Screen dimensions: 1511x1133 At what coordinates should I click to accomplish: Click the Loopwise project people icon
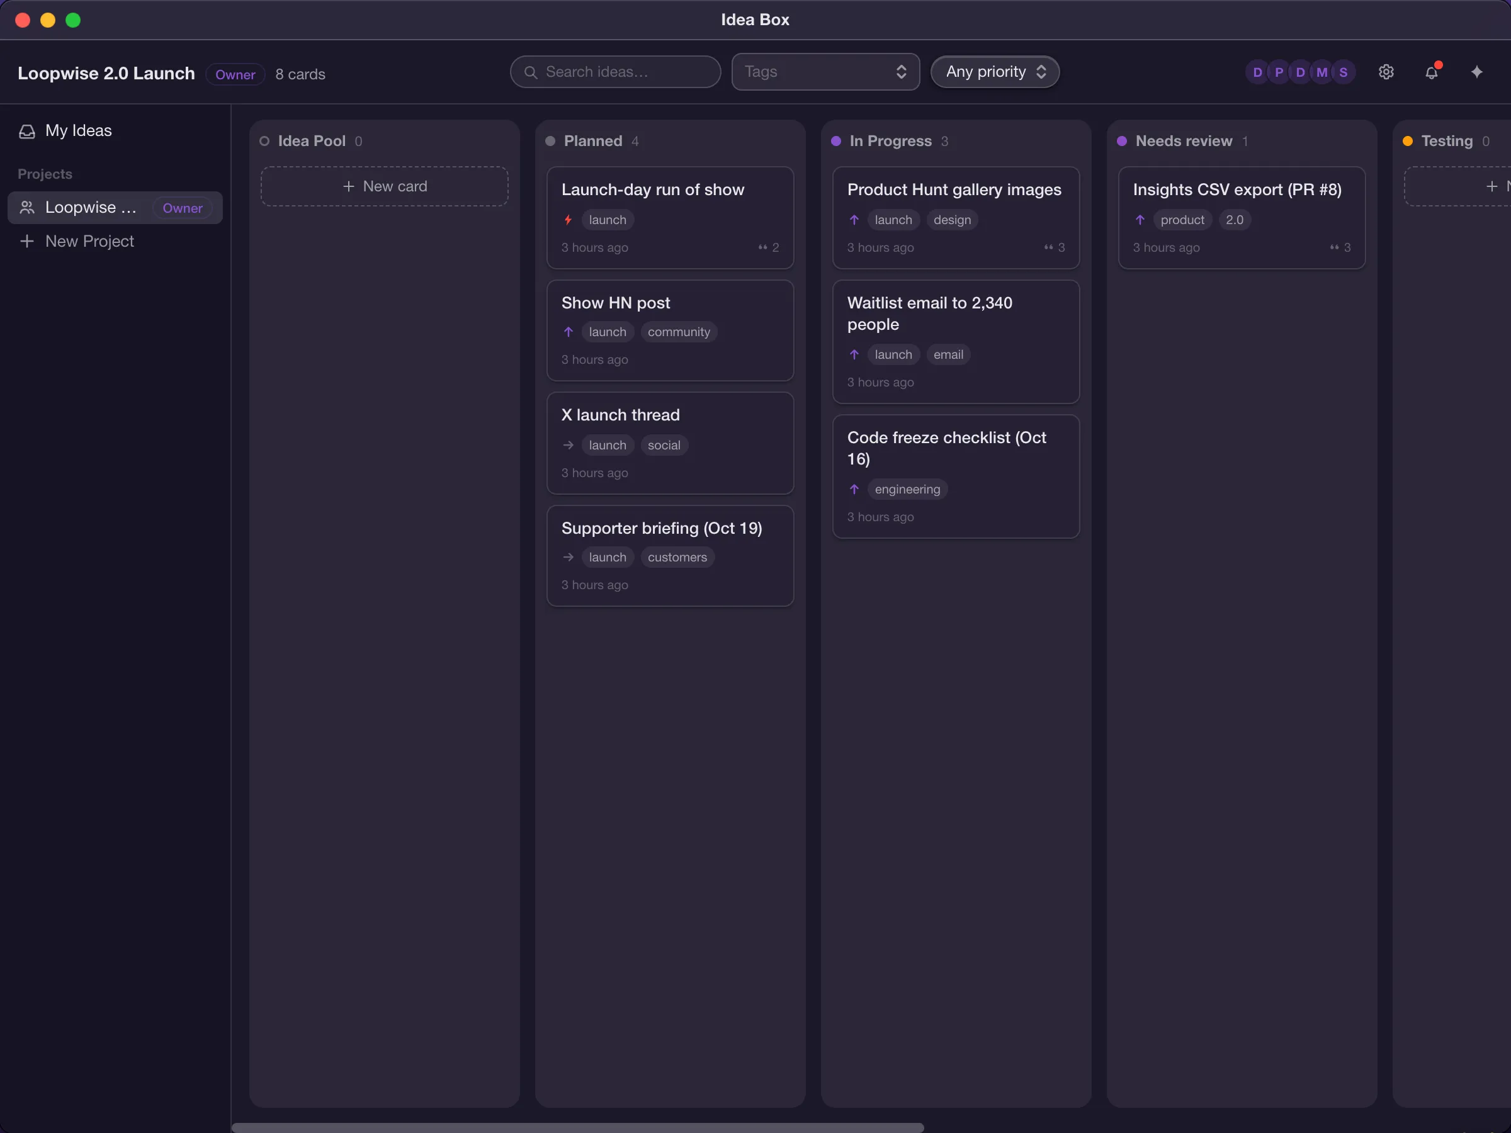[x=26, y=208]
